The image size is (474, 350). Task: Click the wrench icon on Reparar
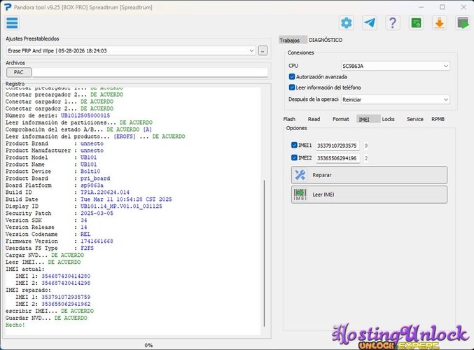click(x=300, y=175)
